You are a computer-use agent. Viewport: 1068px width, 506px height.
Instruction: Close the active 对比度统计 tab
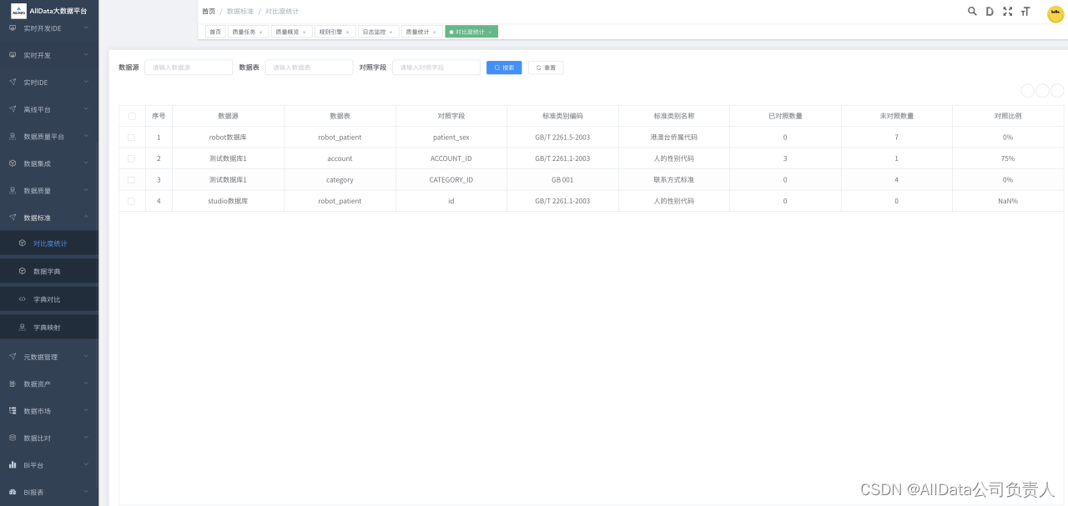490,32
